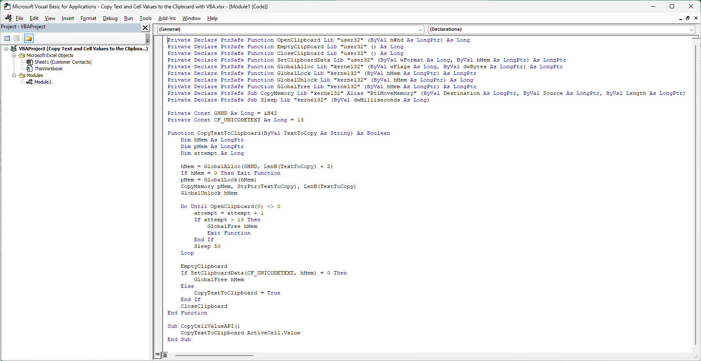The width and height of the screenshot is (701, 361).
Task: Click the Sheet1 worksheet icon
Action: point(30,62)
